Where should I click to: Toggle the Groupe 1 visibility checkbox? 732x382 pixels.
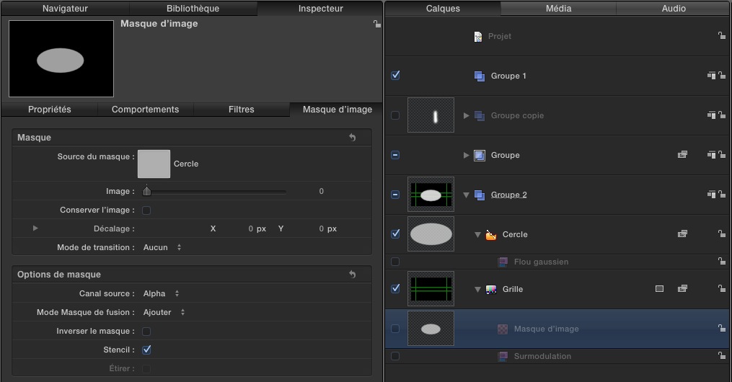point(395,75)
